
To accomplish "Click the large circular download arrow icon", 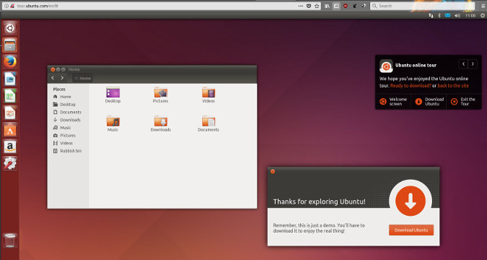I will coord(411,201).
